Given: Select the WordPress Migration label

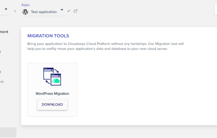Looking at the screenshot, I should [52, 93].
